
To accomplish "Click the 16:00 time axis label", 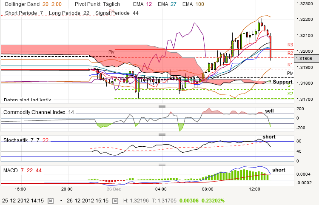I will click(x=20, y=189).
